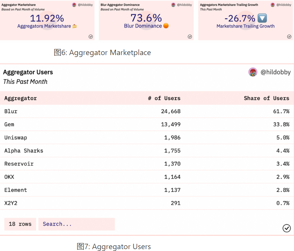
Task: Select the Blur row name cell
Action: click(x=11, y=111)
